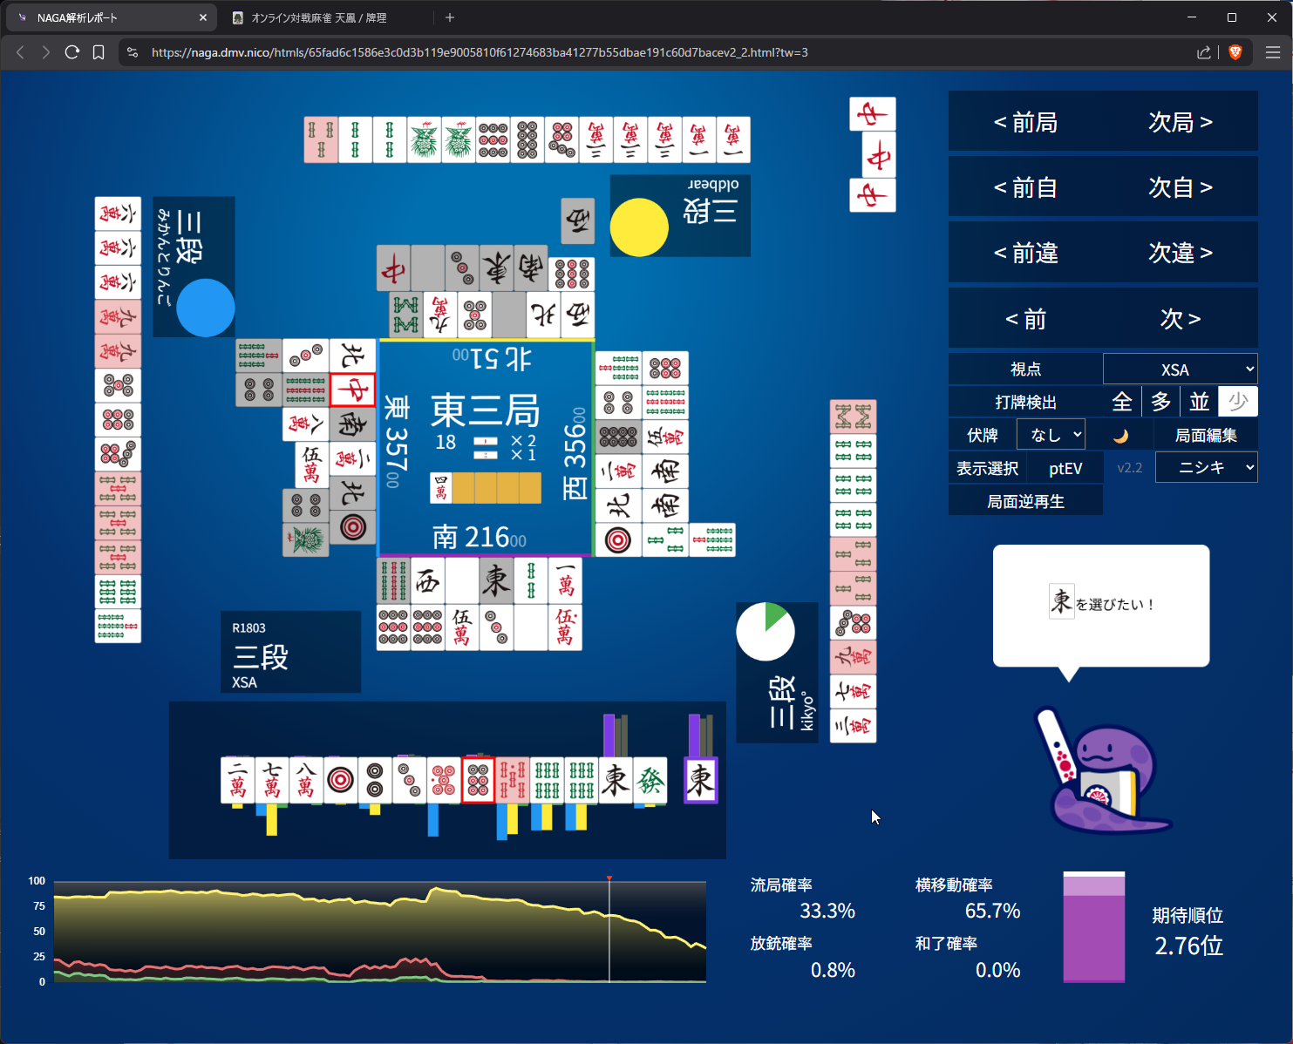Open the ニシキ model dropdown

[1206, 468]
